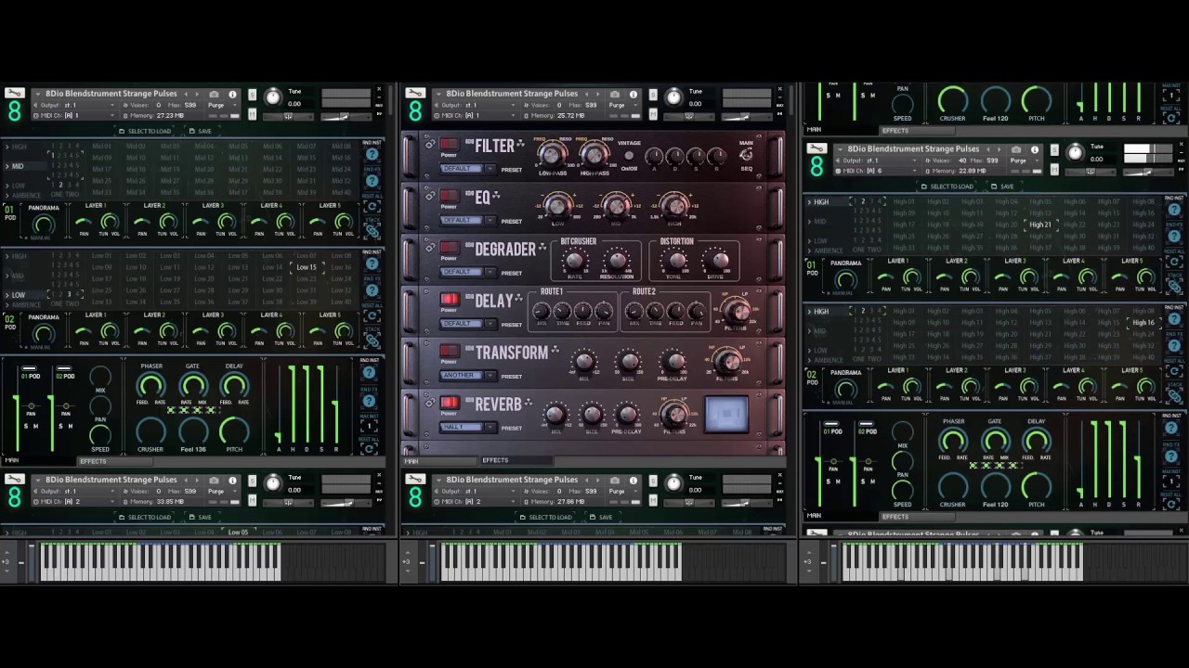Click reverb impulse display thumbnail
This screenshot has width=1189, height=668.
pyautogui.click(x=726, y=415)
